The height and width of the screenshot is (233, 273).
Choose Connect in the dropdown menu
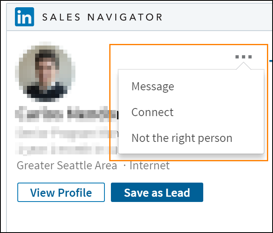coord(152,112)
